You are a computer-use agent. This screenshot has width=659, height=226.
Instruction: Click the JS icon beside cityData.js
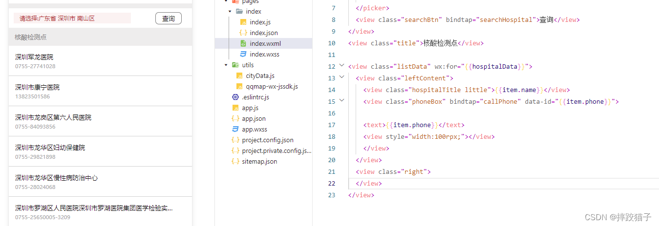[239, 76]
